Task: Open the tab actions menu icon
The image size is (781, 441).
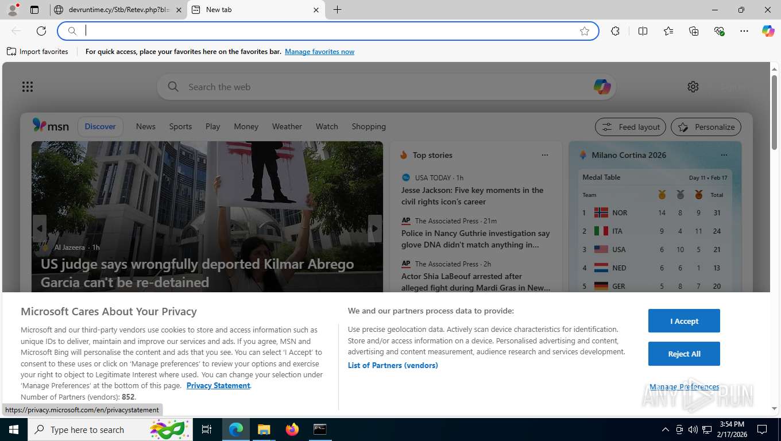Action: coord(34,10)
